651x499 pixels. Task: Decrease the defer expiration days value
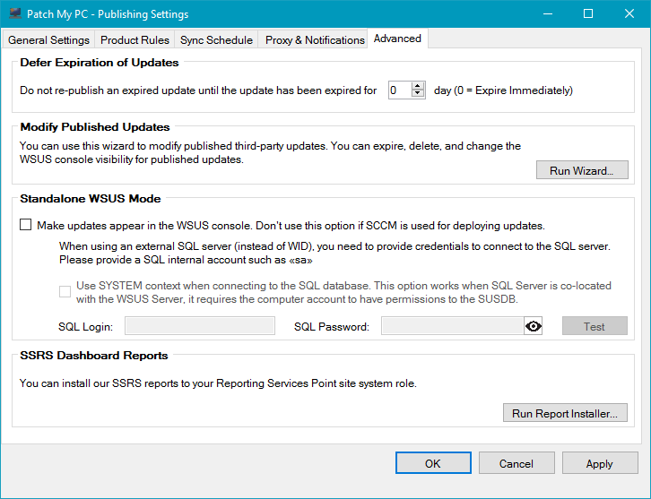418,94
